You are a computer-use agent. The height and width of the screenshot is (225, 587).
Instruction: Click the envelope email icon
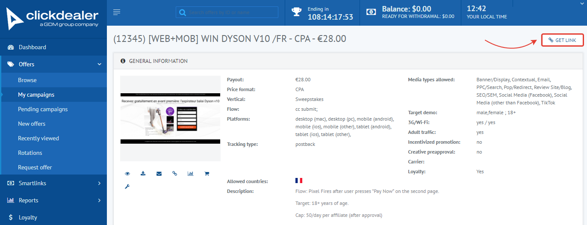(x=159, y=173)
